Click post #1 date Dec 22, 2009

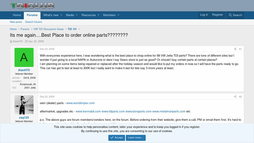pos(47,49)
